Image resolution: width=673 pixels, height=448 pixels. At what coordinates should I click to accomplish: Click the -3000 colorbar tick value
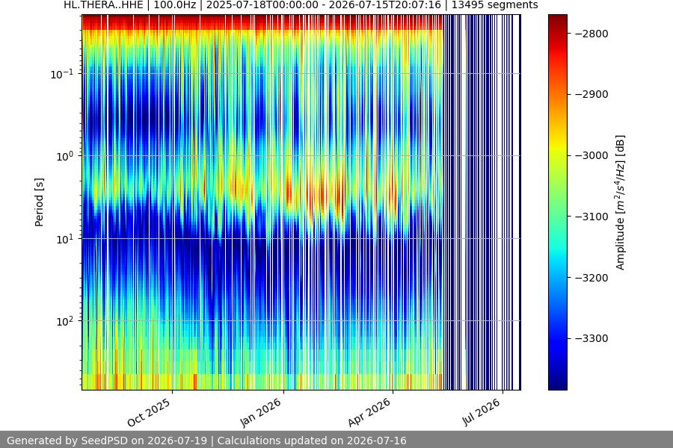[x=591, y=155]
